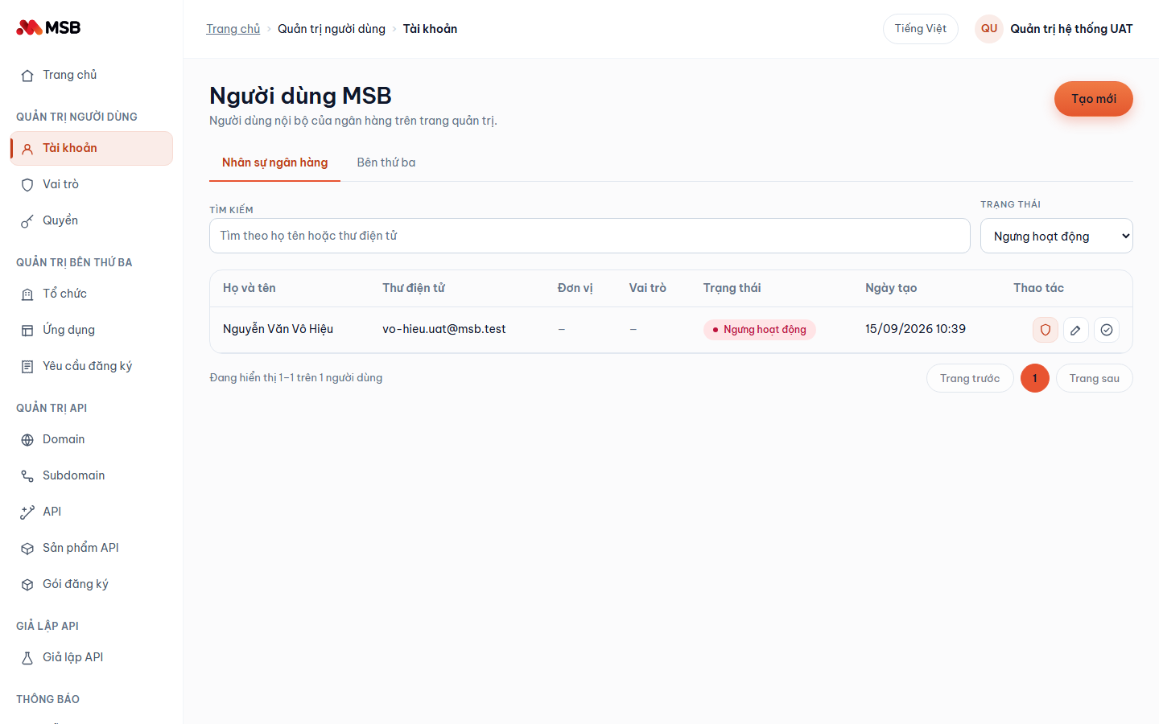Click the Trạng thái column header in table
1159x724 pixels.
tap(732, 288)
